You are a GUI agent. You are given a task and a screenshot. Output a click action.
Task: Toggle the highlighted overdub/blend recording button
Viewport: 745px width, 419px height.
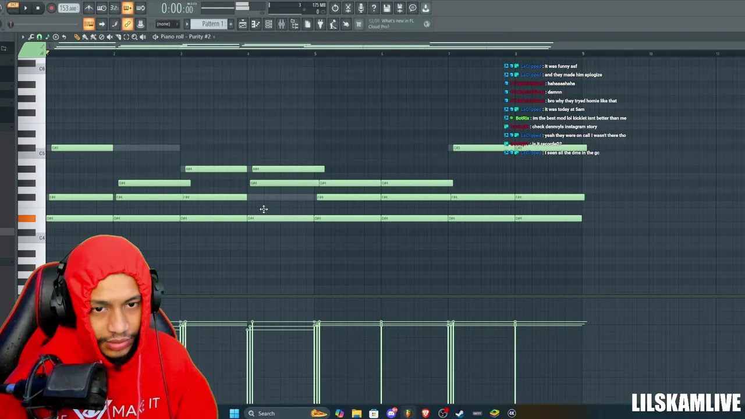[127, 8]
